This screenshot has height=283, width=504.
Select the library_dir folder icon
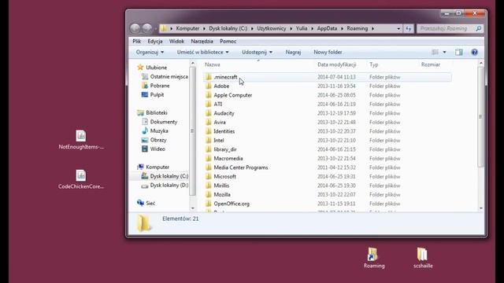(209, 149)
